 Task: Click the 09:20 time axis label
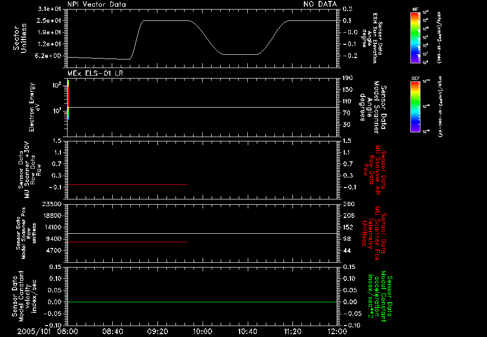click(x=157, y=331)
